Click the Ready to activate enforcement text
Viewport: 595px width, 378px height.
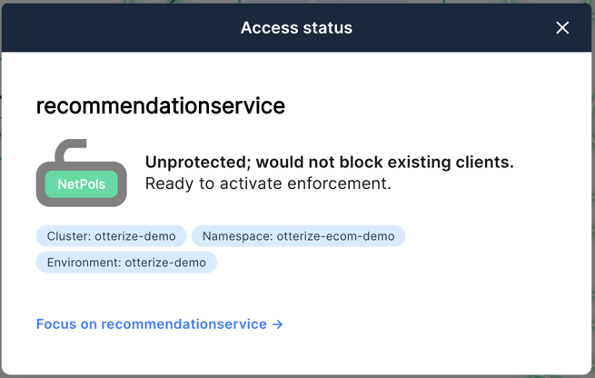pyautogui.click(x=268, y=184)
